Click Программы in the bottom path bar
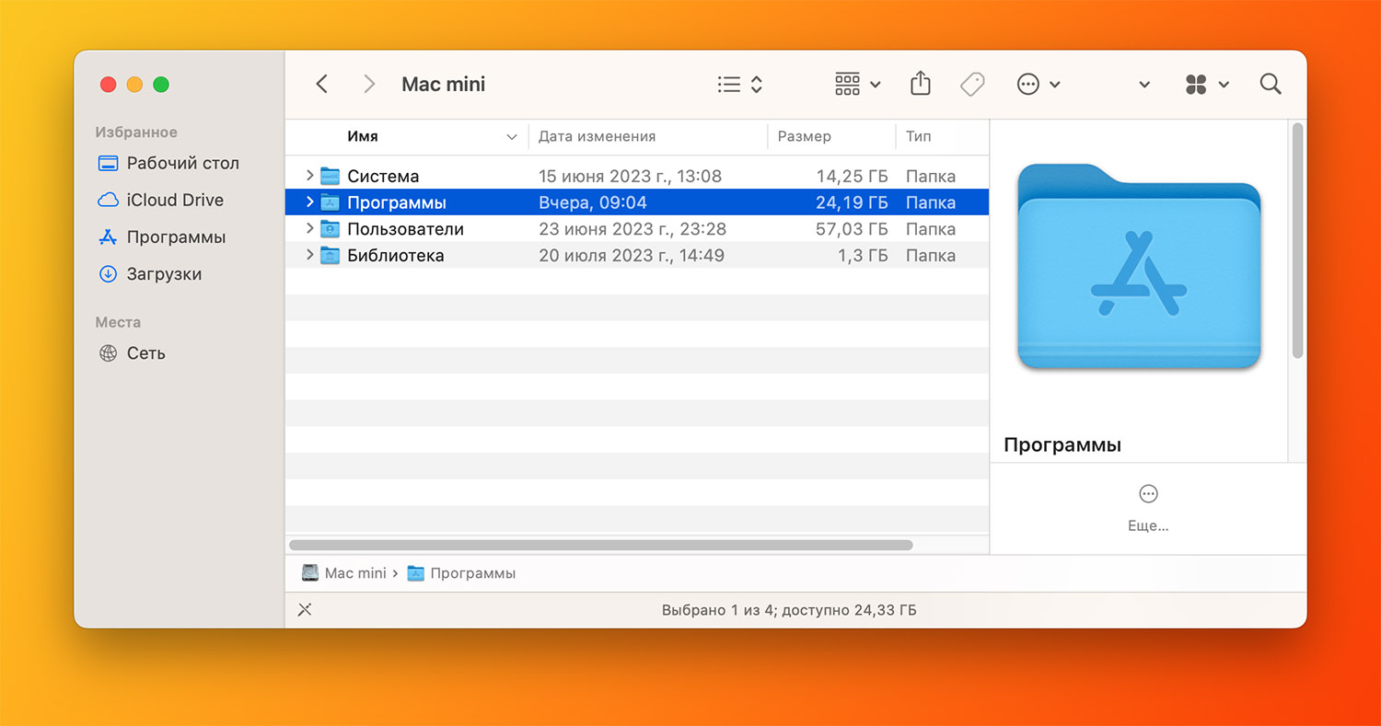Viewport: 1381px width, 726px height. click(472, 572)
